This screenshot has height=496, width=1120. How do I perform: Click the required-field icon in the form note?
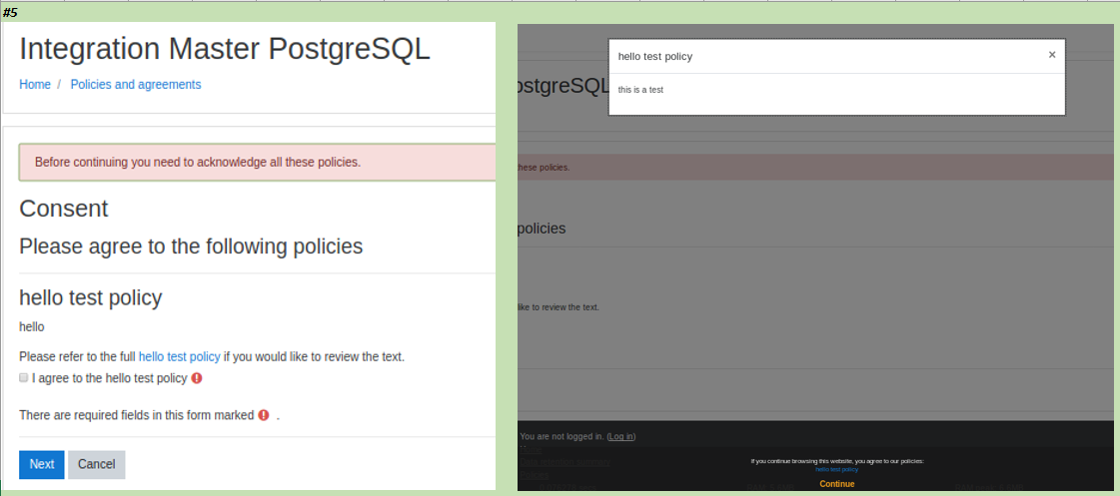(264, 414)
